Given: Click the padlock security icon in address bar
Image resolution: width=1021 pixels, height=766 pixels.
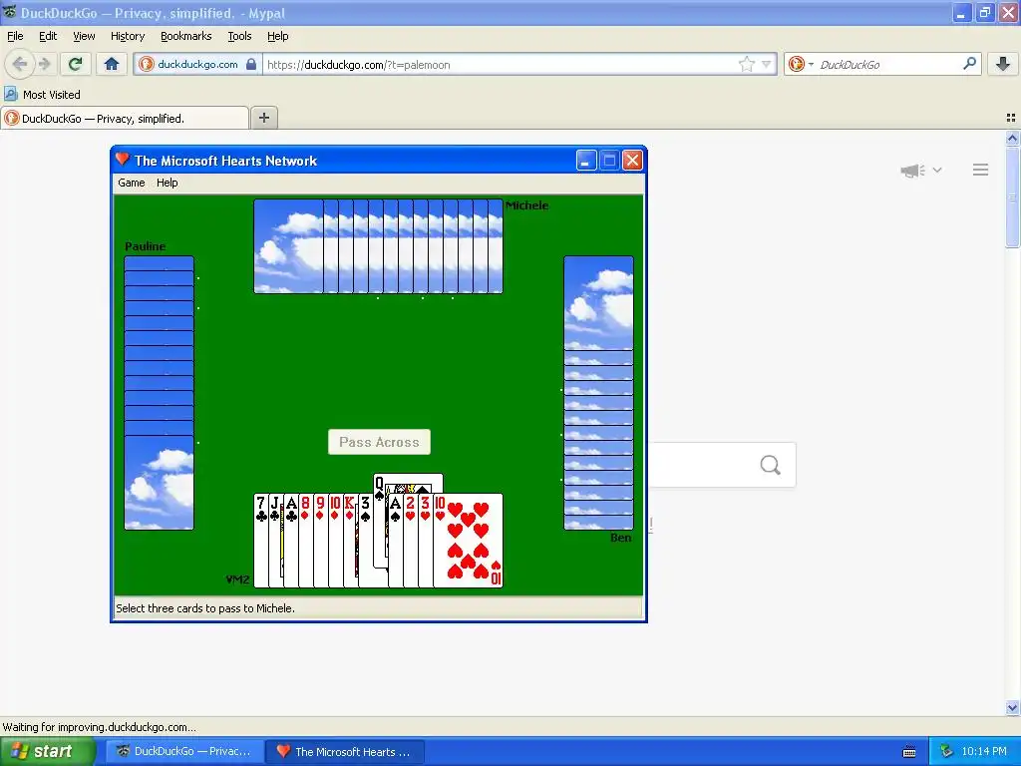Looking at the screenshot, I should 250,64.
